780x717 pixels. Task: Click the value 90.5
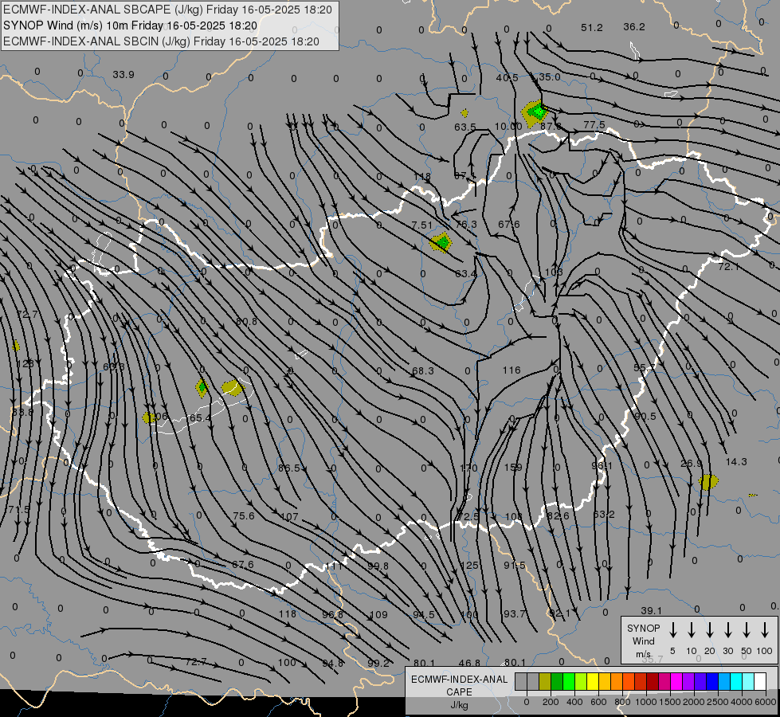tap(645, 416)
